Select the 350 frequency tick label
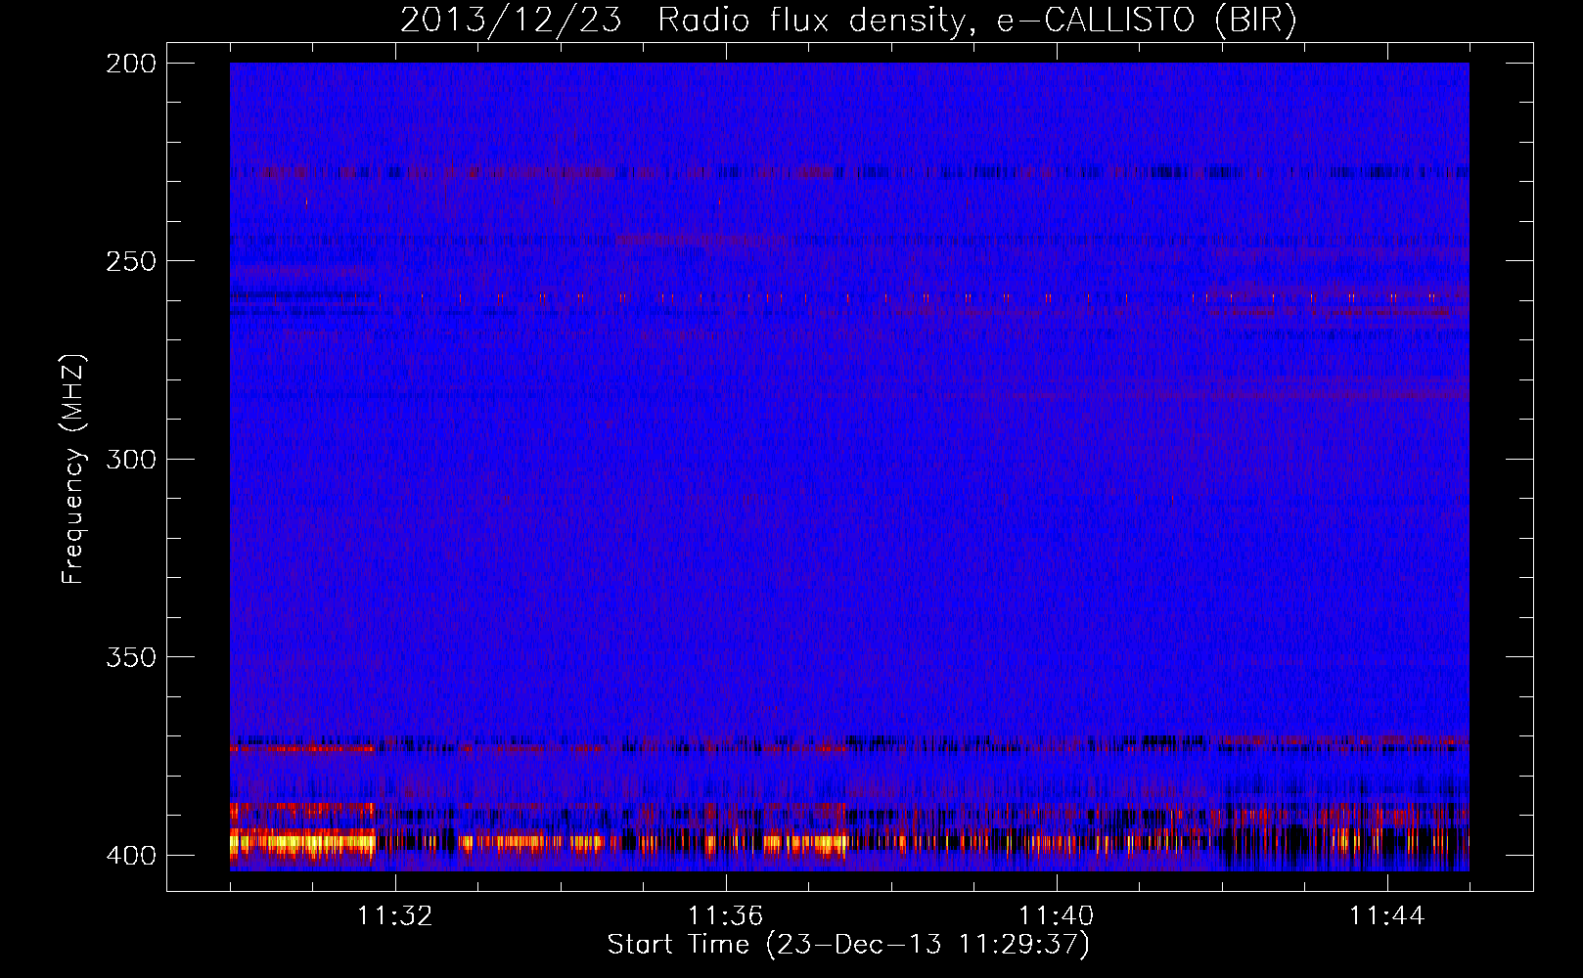 pos(131,657)
